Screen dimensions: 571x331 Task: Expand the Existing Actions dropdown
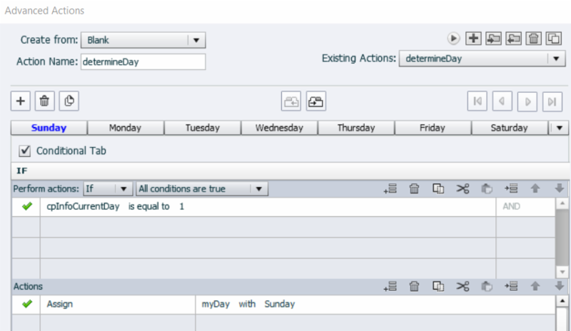[556, 58]
